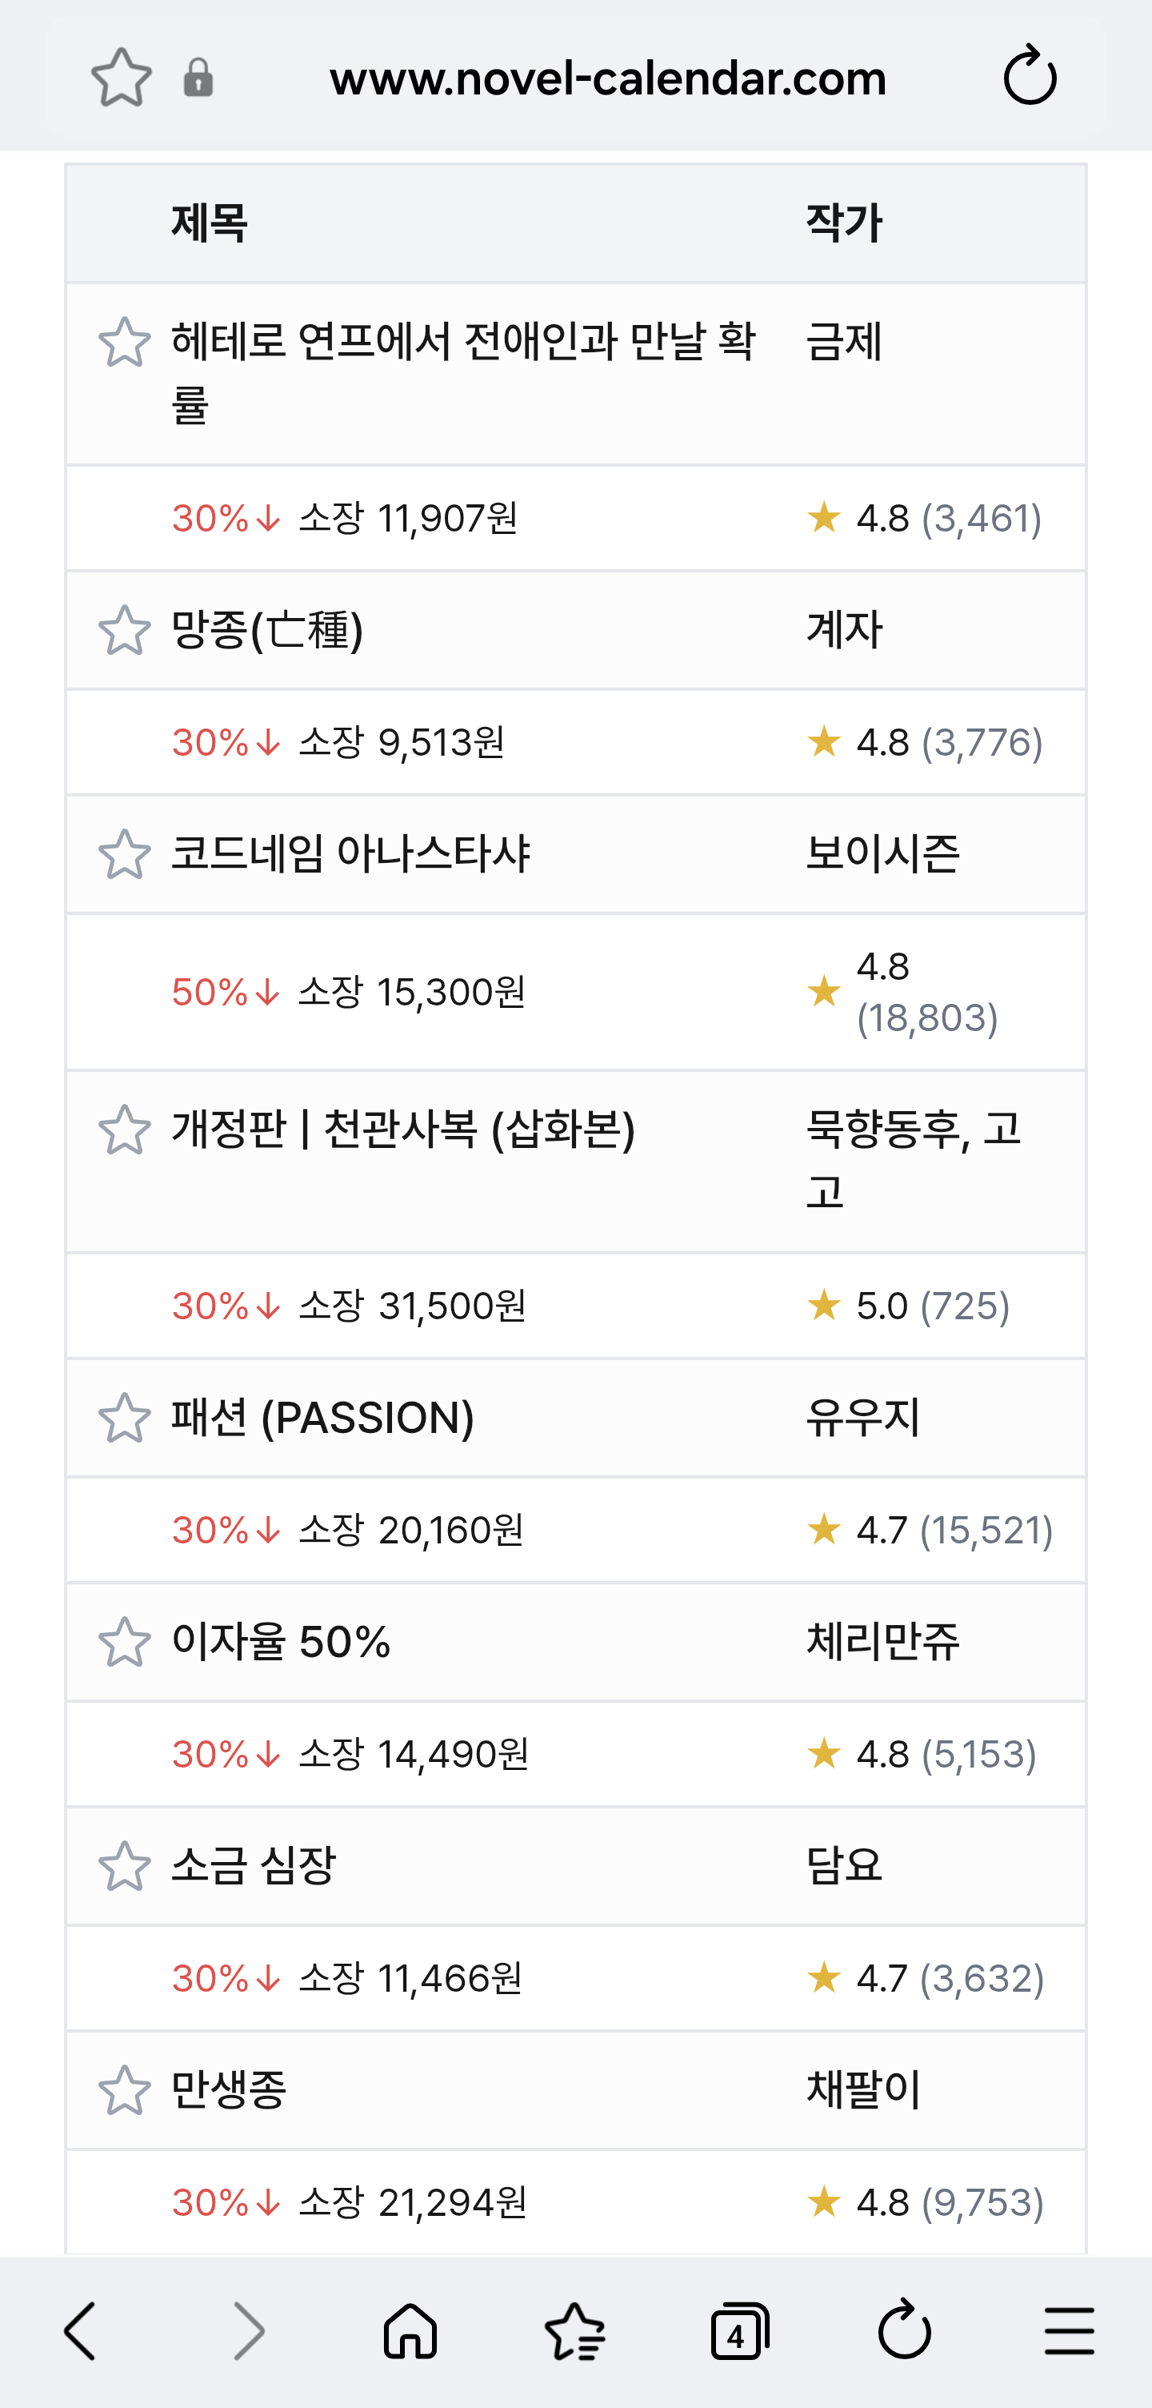1152x2408 pixels.
Task: Select author 채팔이 in the 만생종 row
Action: 863,2090
